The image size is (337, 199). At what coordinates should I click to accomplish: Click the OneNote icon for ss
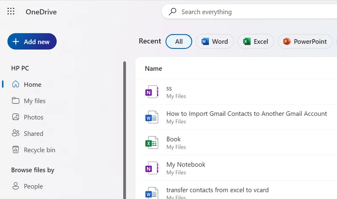[152, 92]
